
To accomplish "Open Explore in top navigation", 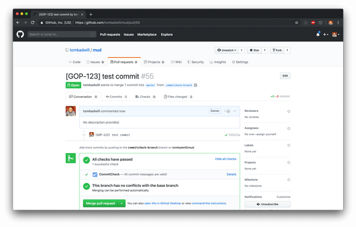I will tap(167, 34).
